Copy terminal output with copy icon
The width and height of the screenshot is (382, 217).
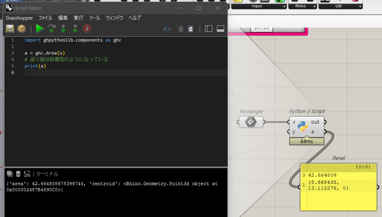pyautogui.click(x=10, y=174)
